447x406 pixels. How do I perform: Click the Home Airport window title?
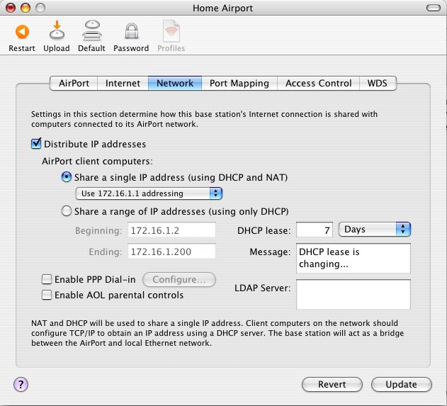(222, 8)
